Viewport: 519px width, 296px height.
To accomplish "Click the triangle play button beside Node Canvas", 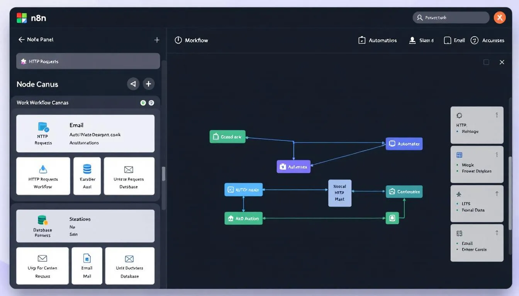I will click(133, 84).
